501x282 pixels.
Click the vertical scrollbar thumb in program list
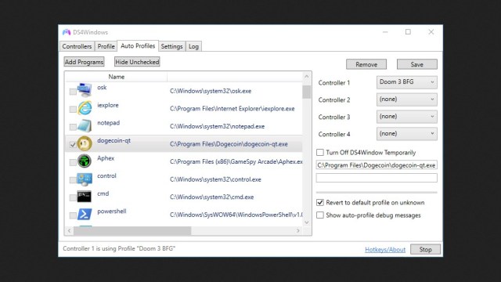[x=307, y=92]
